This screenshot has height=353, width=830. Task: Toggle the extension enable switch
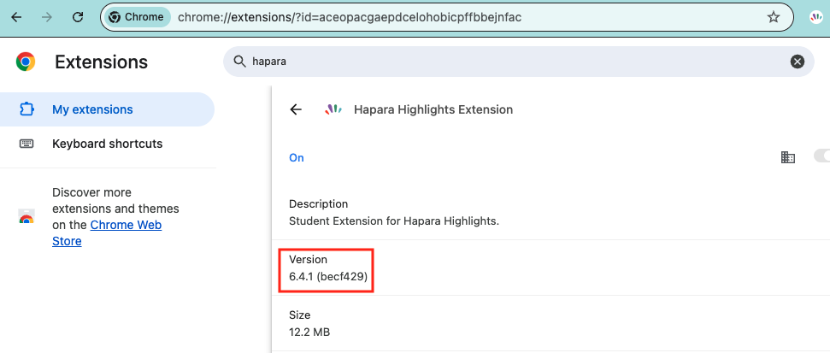tap(822, 156)
